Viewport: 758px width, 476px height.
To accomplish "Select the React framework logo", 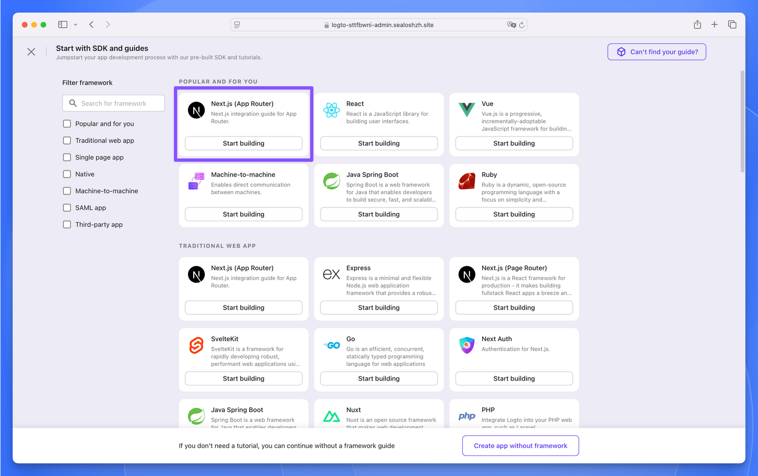I will tap(332, 110).
